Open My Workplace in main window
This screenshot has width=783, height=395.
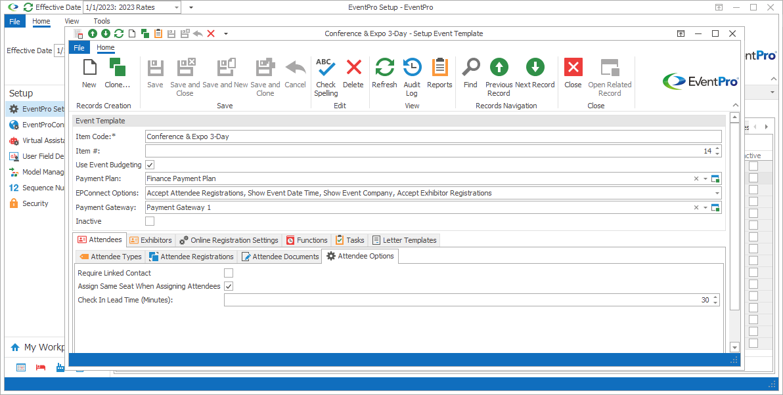point(38,347)
